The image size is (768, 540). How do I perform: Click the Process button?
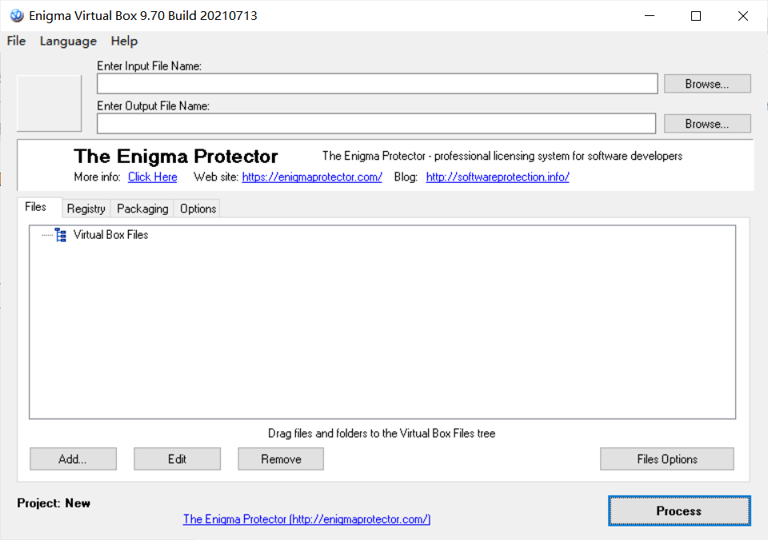coord(678,510)
